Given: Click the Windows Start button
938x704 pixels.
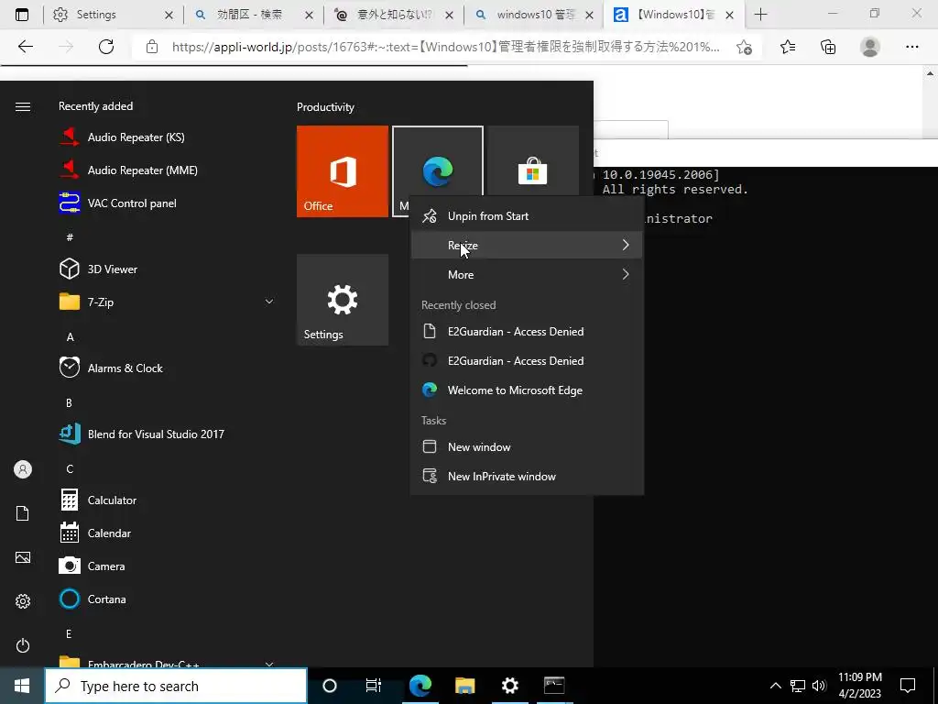Looking at the screenshot, I should [22, 686].
